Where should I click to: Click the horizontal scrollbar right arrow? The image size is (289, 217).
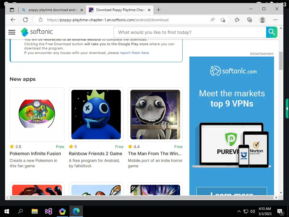(276, 198)
